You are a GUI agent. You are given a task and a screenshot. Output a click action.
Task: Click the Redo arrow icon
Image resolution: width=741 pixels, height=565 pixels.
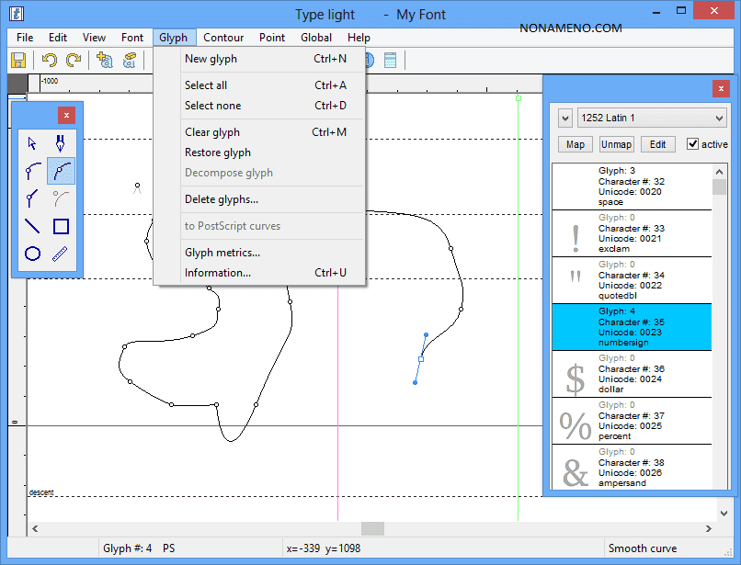(x=74, y=61)
